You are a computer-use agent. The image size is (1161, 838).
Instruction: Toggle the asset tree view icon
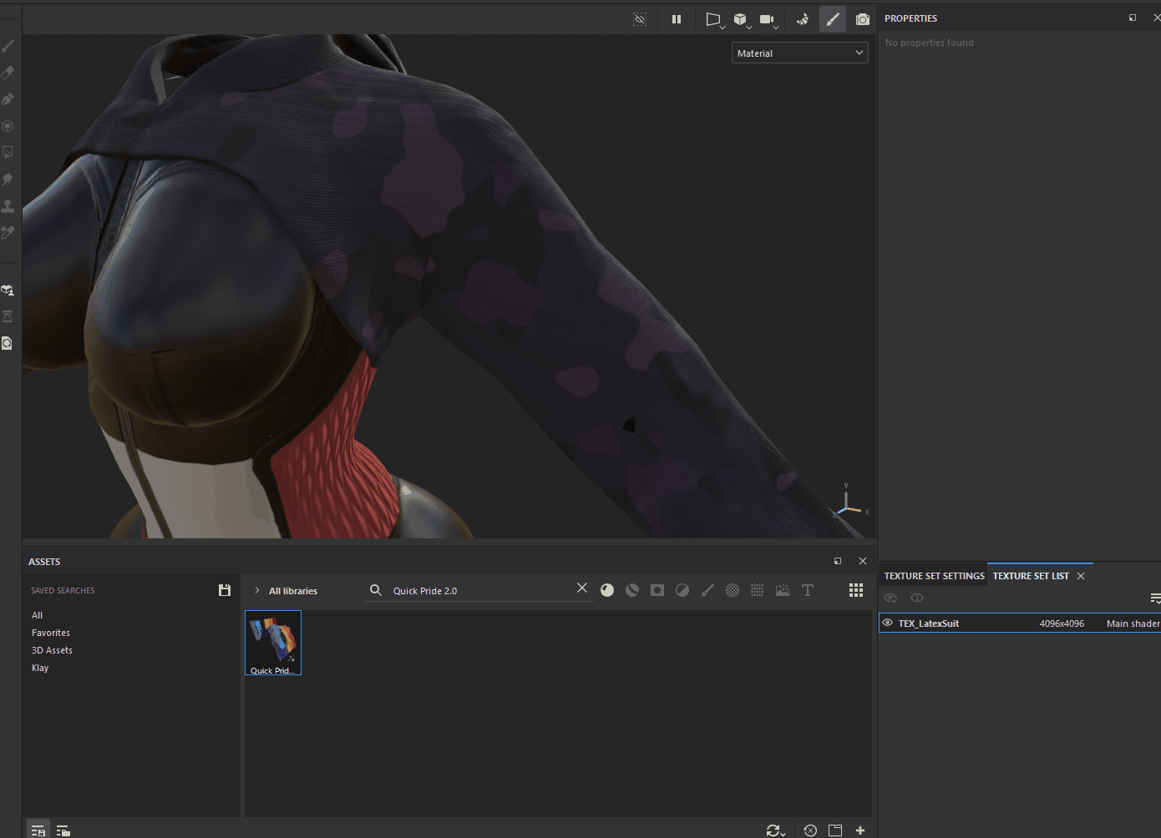click(63, 830)
